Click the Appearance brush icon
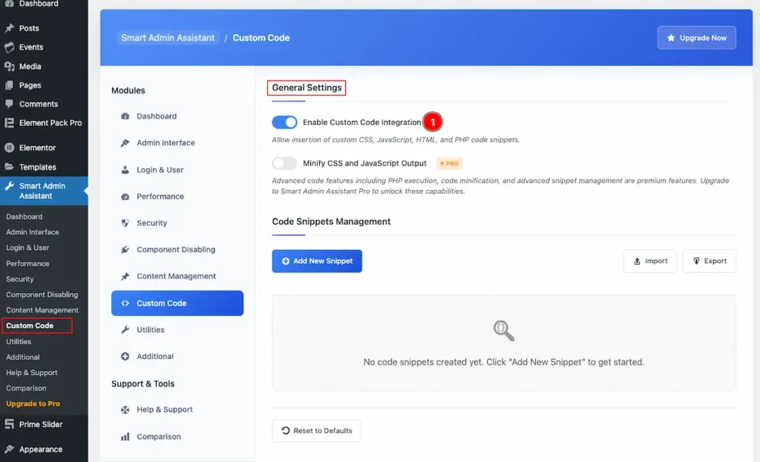This screenshot has width=760, height=462. pos(9,449)
